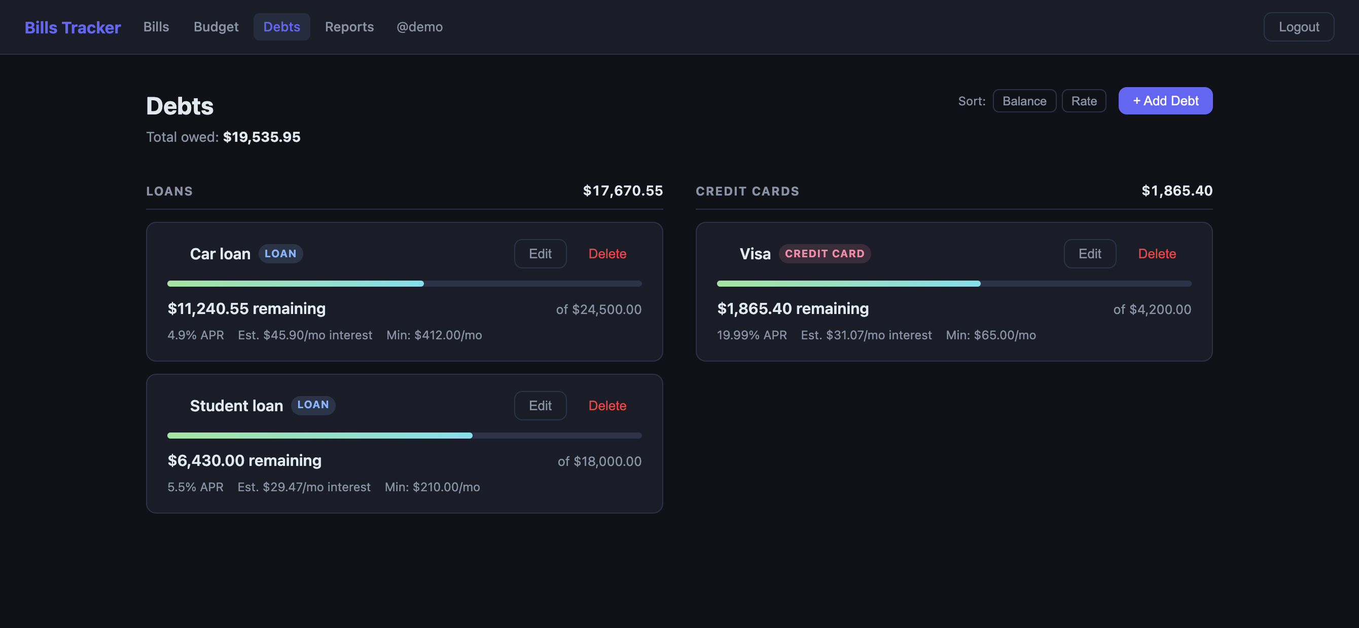Click the credit cards subtotal "$1,865.40"
The height and width of the screenshot is (628, 1359).
1176,191
